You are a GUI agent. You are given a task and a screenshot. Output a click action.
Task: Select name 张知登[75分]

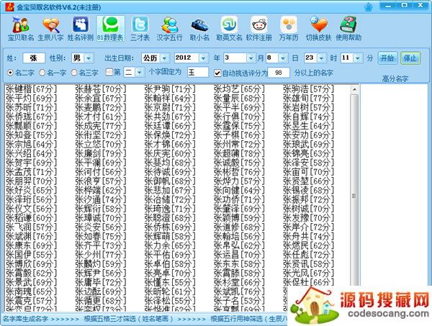pos(32,135)
